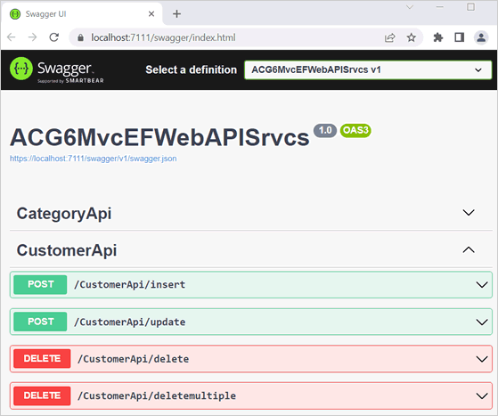498x416 pixels.
Task: Open the extensions puzzle icon
Action: click(438, 37)
